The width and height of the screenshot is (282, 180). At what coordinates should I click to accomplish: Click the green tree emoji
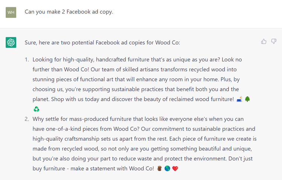coord(247,99)
